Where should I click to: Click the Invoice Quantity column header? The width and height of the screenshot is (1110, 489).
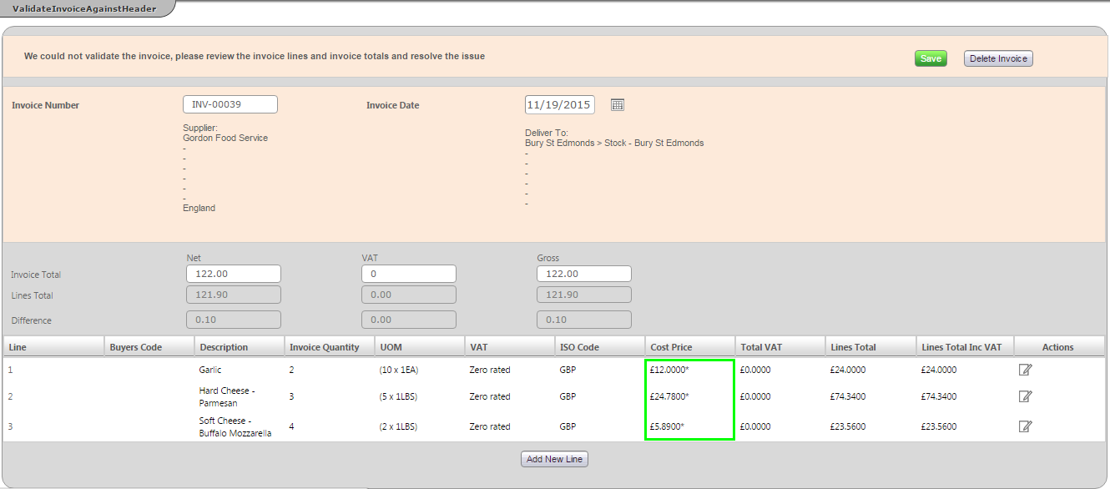pos(325,347)
